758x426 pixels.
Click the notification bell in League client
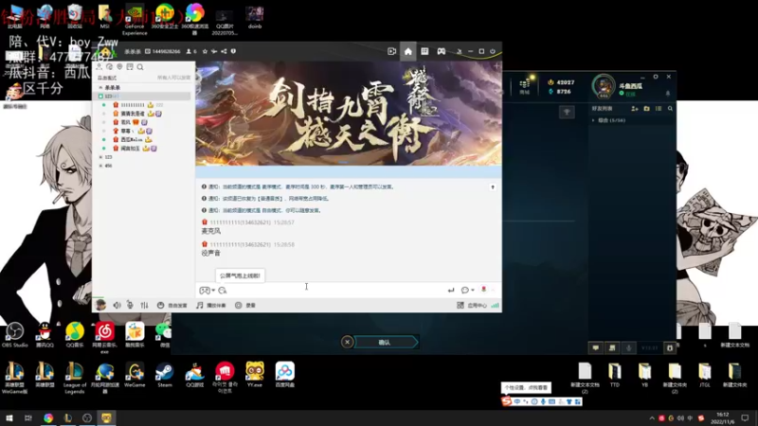pos(668,93)
